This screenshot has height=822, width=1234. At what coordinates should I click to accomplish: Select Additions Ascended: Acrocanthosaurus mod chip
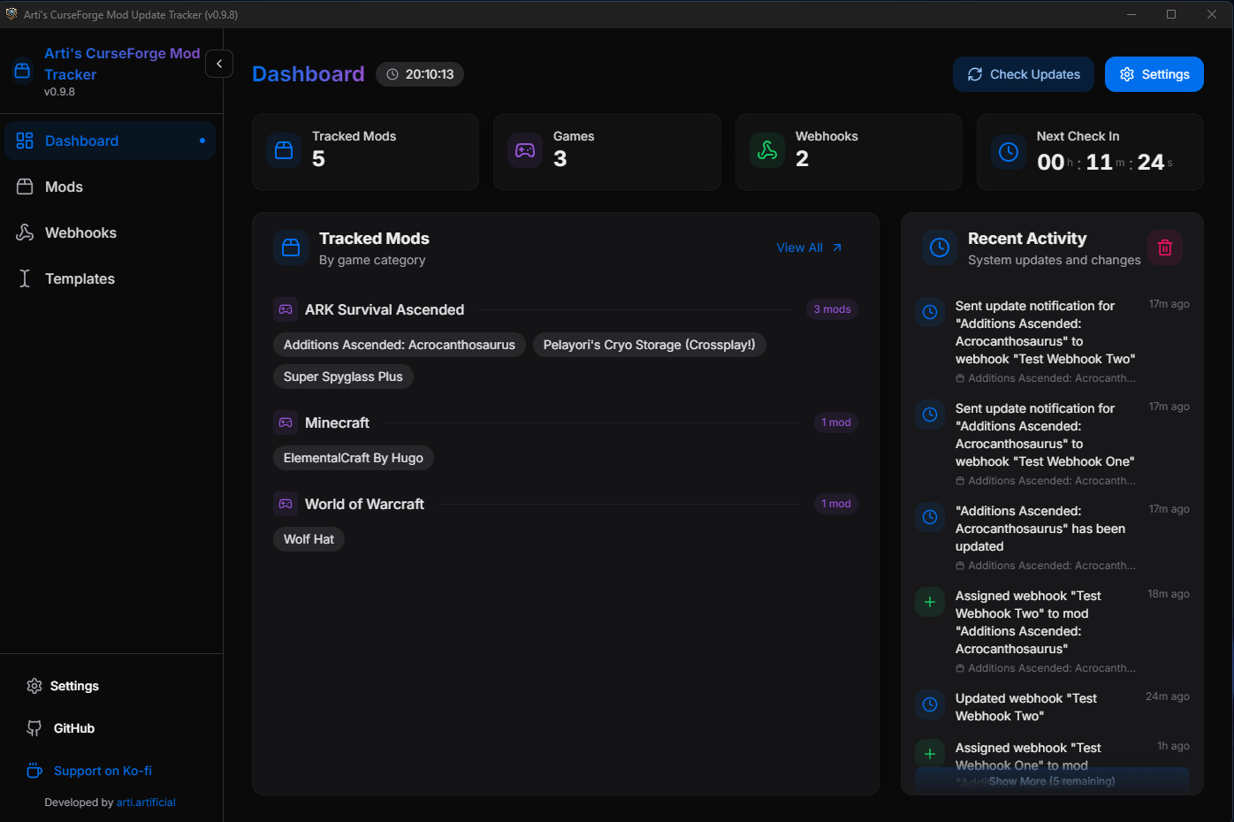point(400,345)
